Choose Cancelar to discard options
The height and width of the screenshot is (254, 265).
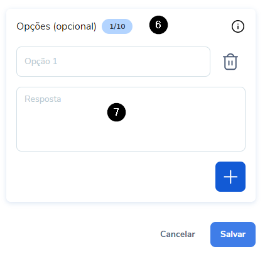click(178, 235)
